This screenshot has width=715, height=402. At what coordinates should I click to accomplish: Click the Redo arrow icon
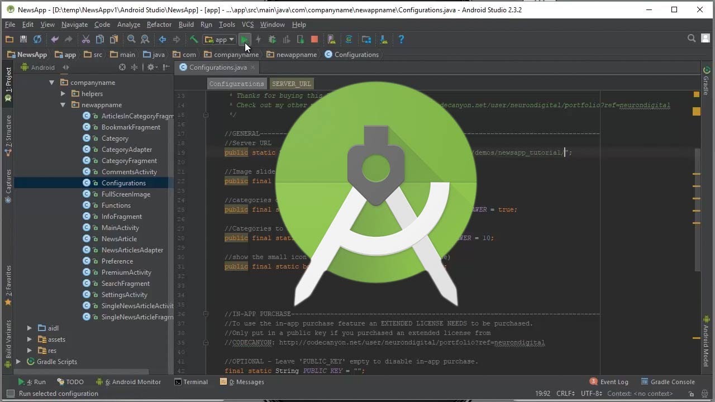[68, 39]
